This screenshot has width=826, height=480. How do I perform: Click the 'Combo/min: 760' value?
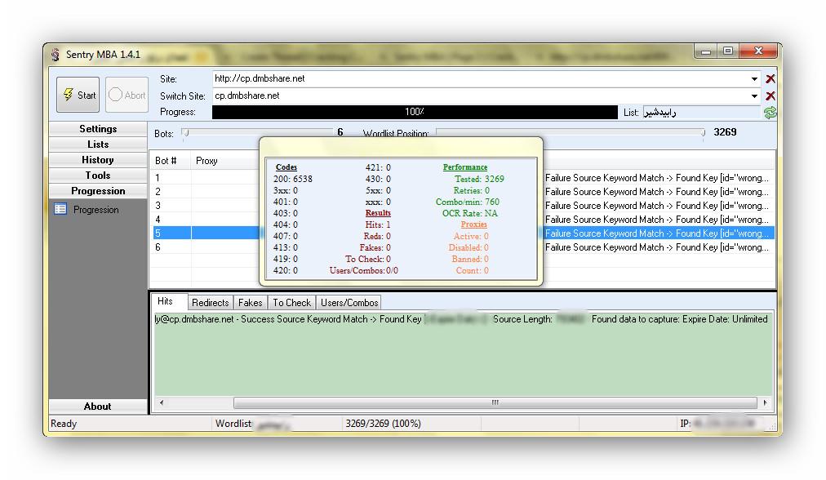pos(467,202)
